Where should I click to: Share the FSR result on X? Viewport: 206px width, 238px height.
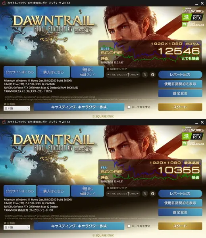[x=145, y=194]
